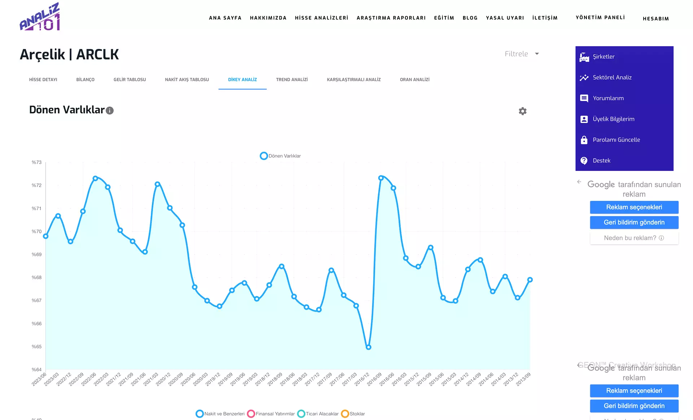This screenshot has height=420, width=693.
Task: Click the Şirketler factory icon
Action: coord(584,57)
